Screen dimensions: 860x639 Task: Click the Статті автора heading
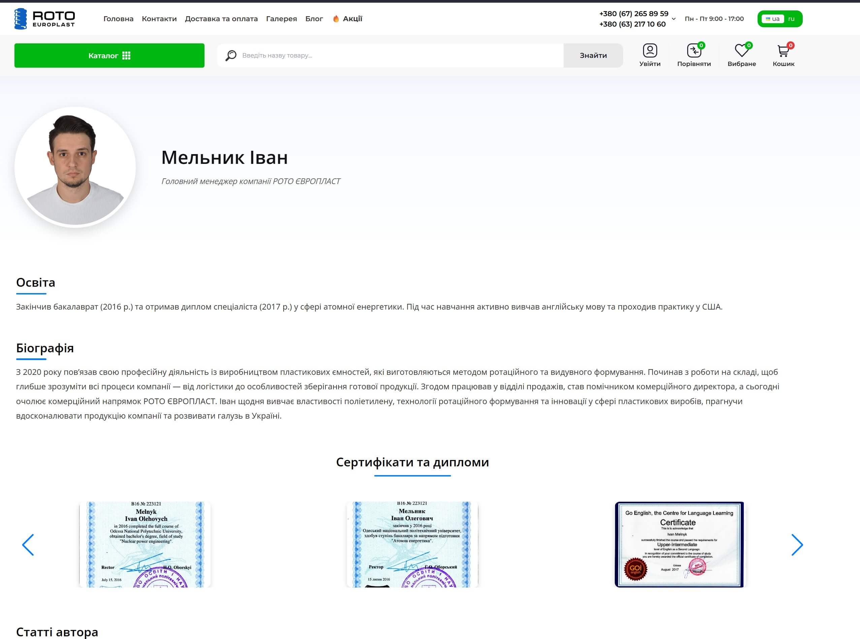[x=57, y=632]
